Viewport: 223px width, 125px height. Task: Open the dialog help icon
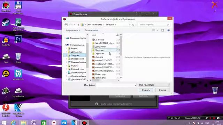(x=169, y=30)
